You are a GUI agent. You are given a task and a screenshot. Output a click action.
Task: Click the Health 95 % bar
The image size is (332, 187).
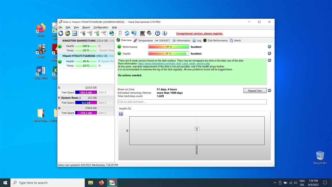tap(169, 54)
